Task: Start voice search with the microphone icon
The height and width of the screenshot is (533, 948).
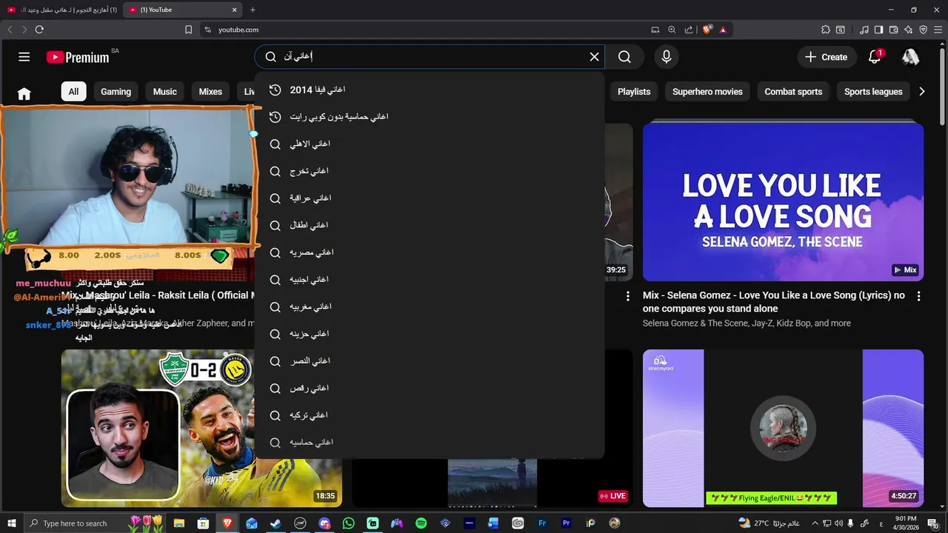Action: (x=667, y=57)
